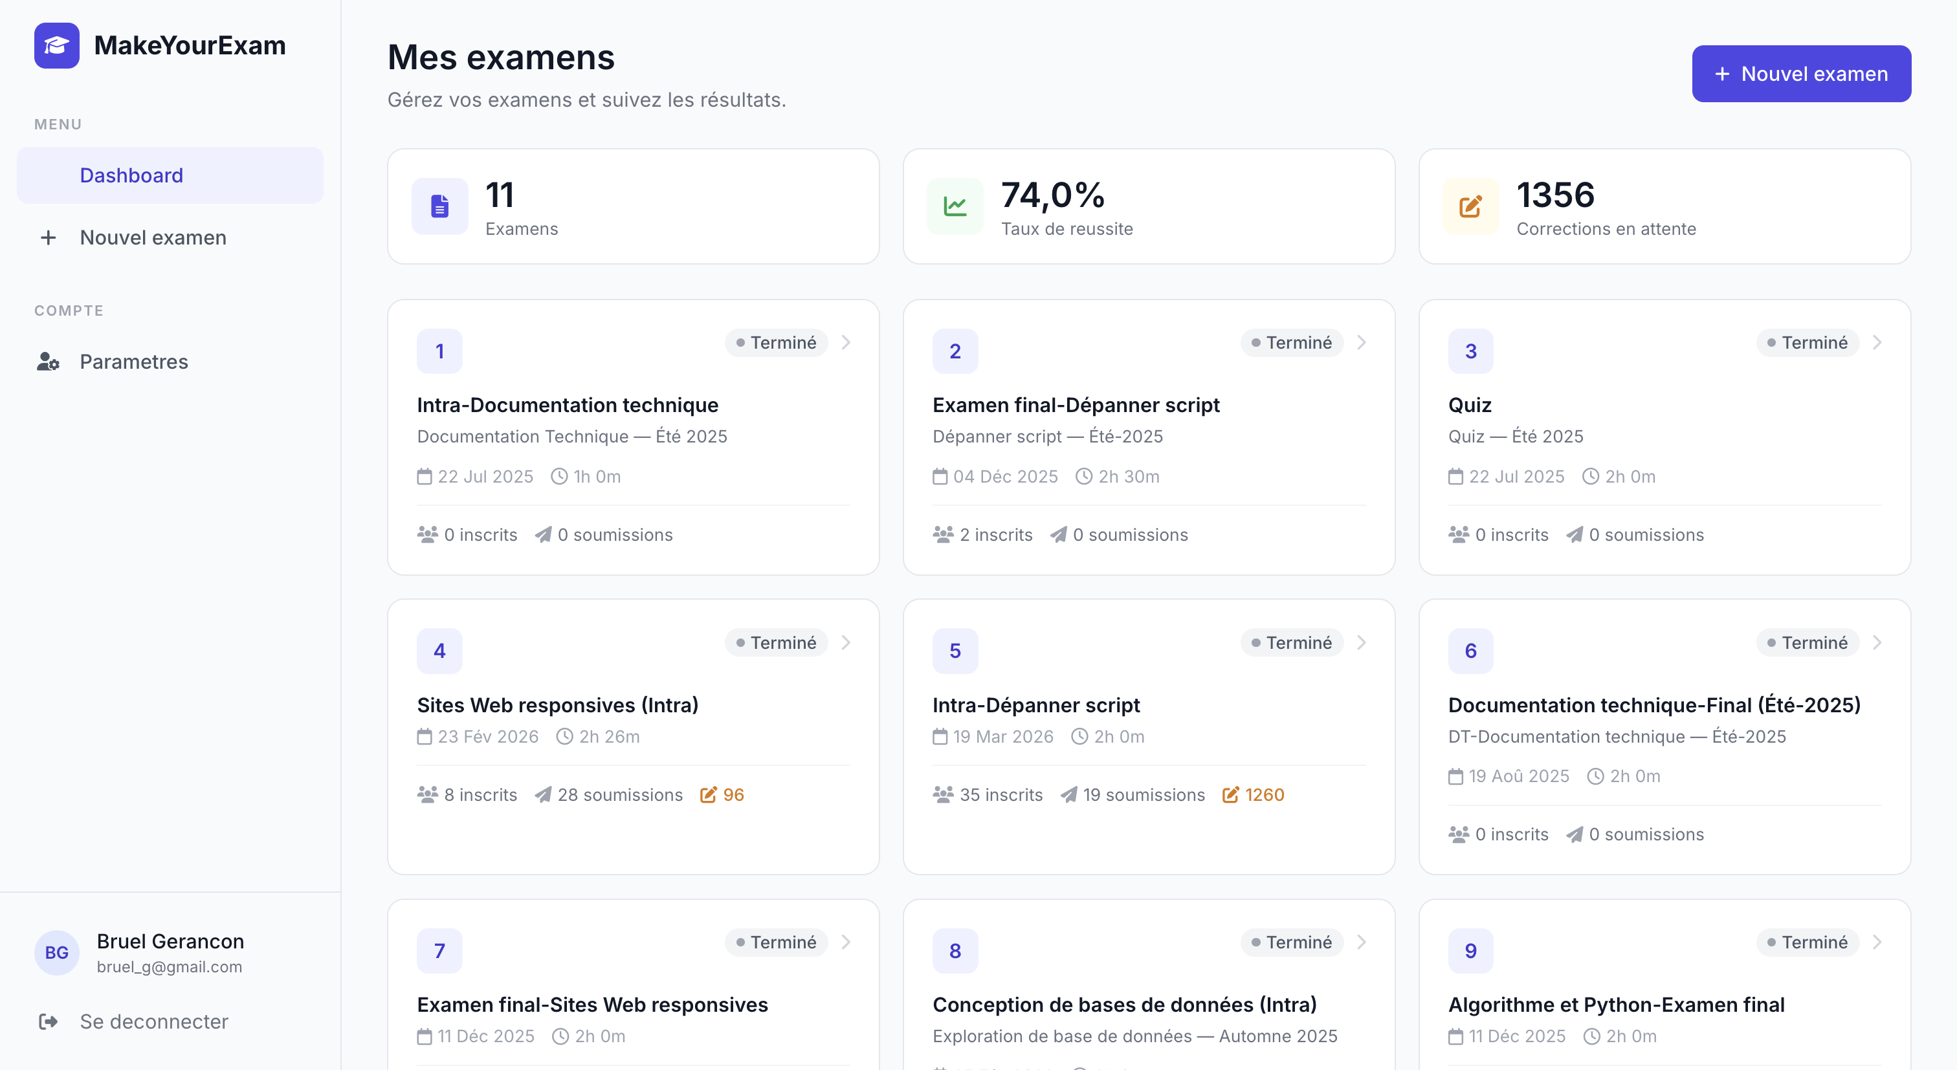Click the inscrits people icon on exam 1

(x=428, y=534)
